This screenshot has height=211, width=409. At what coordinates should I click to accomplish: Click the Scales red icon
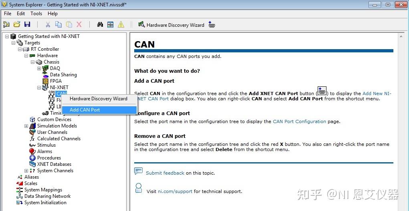(x=20, y=183)
